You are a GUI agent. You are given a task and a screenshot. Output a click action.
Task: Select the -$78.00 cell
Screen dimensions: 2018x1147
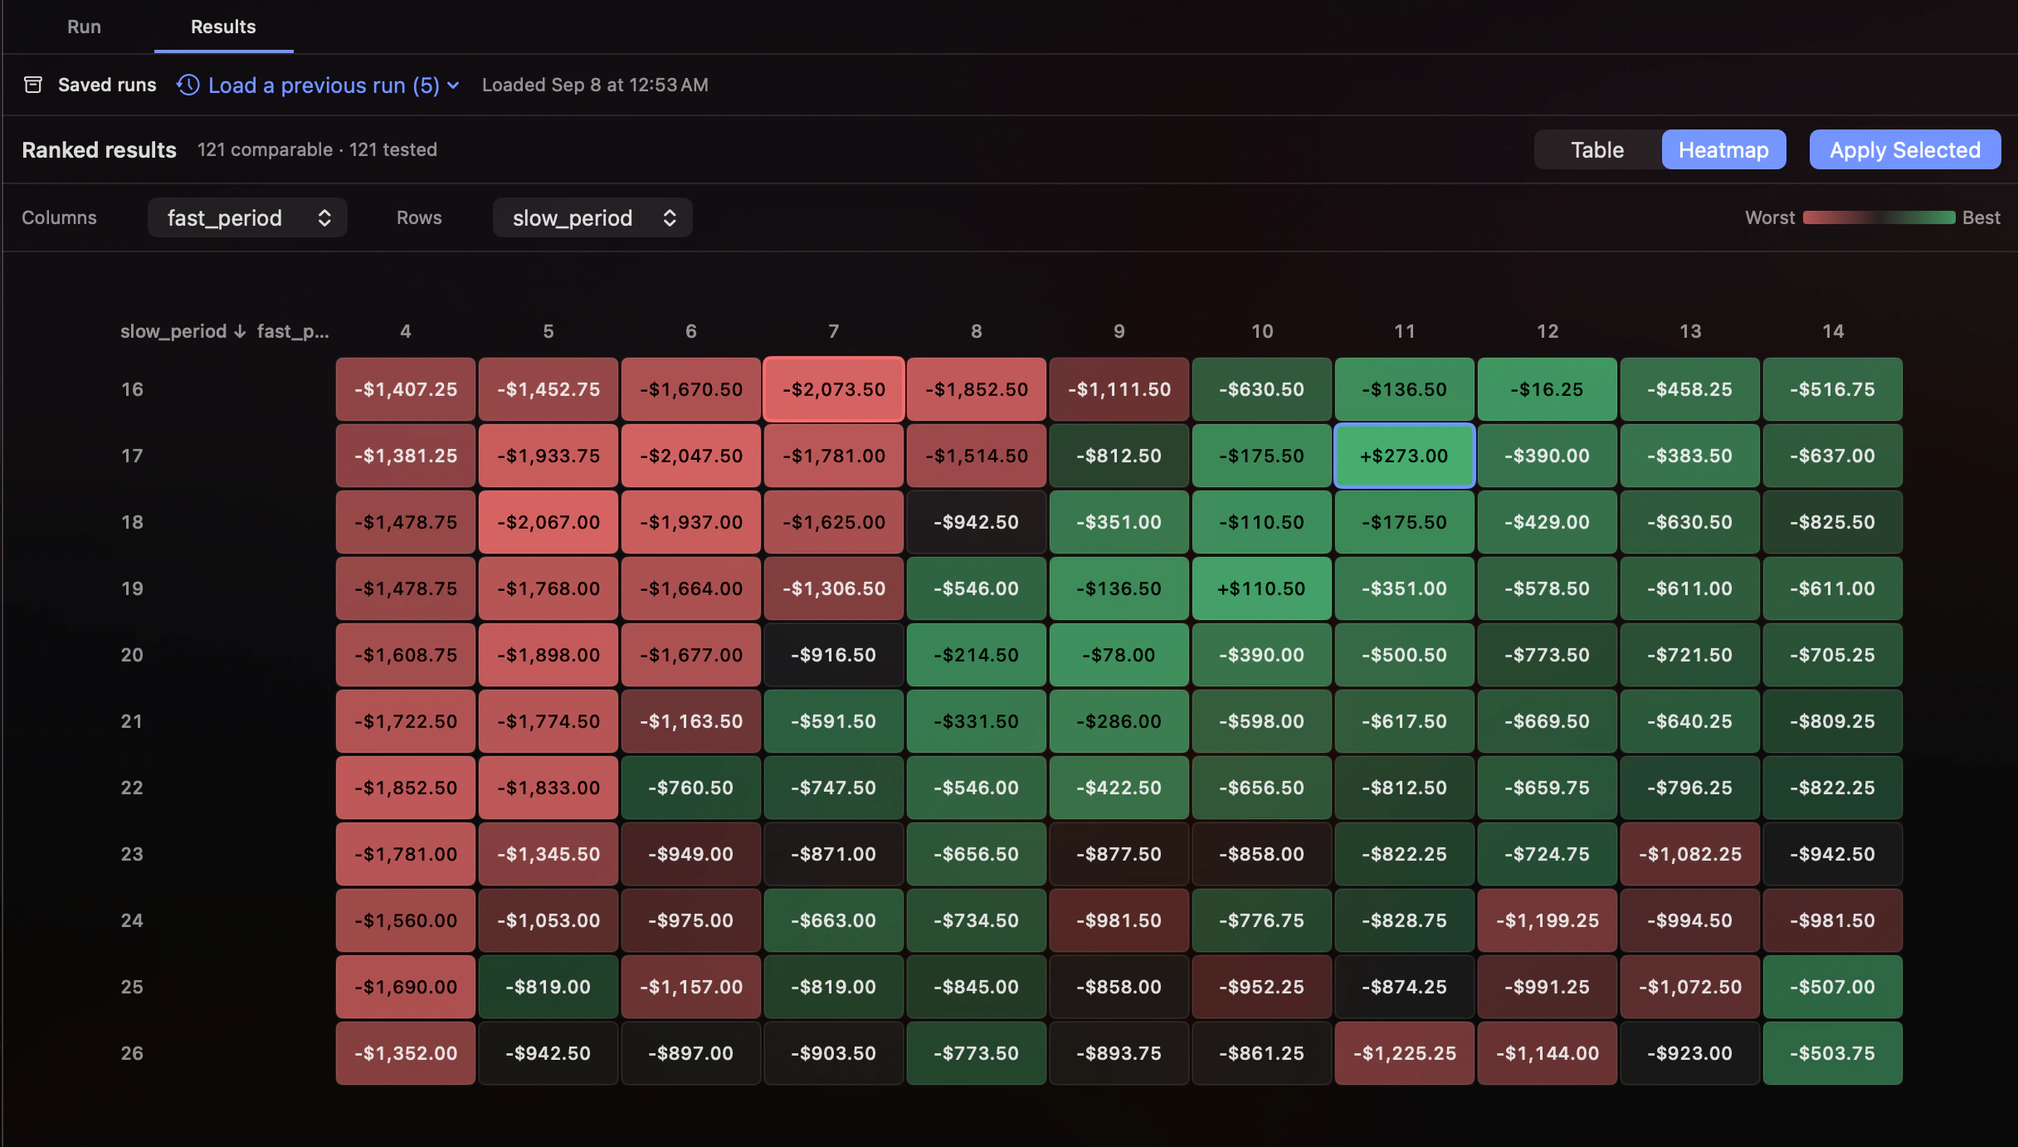pos(1119,655)
